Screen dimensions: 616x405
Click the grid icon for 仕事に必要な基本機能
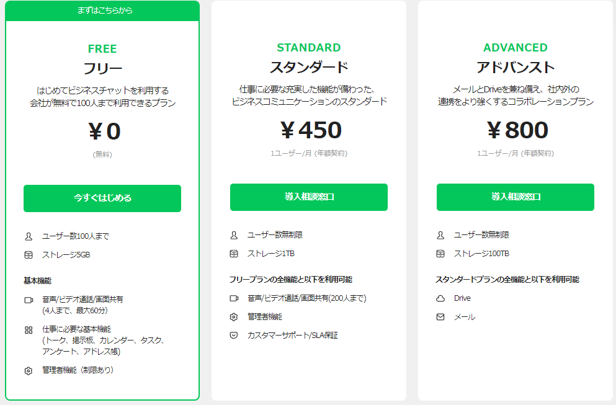point(28,329)
